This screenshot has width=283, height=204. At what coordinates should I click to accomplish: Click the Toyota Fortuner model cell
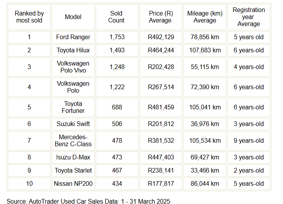point(73,107)
